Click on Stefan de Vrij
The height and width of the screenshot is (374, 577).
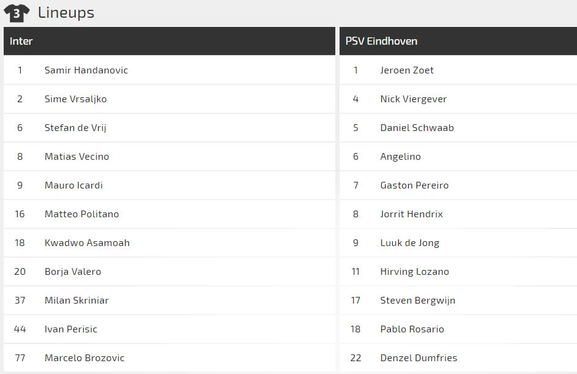[75, 128]
